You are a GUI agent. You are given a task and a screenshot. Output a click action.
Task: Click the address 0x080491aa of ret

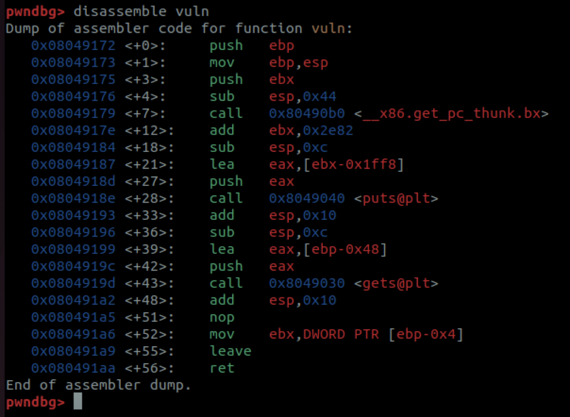(73, 368)
